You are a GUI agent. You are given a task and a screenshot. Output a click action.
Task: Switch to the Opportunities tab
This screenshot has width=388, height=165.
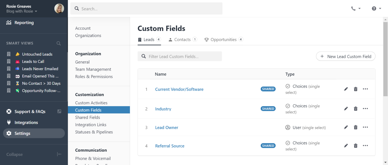tap(223, 39)
